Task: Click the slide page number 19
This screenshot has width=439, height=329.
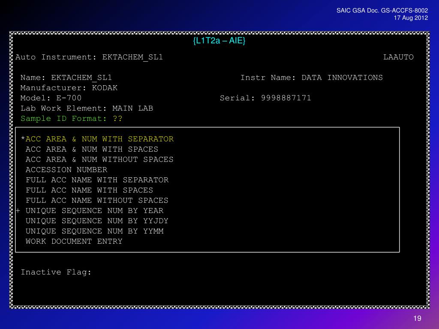Action: [417, 318]
